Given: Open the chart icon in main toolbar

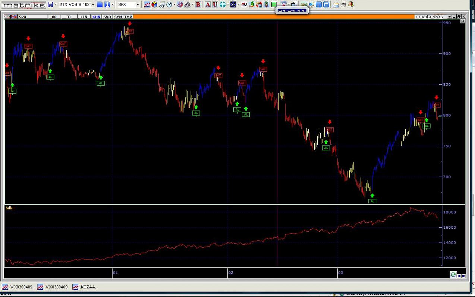Looking at the screenshot, I should click(x=147, y=4).
